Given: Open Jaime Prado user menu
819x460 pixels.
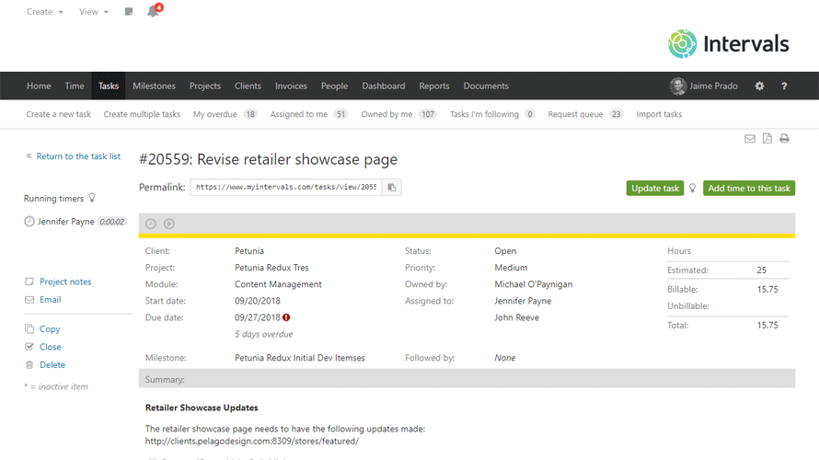Looking at the screenshot, I should 705,86.
